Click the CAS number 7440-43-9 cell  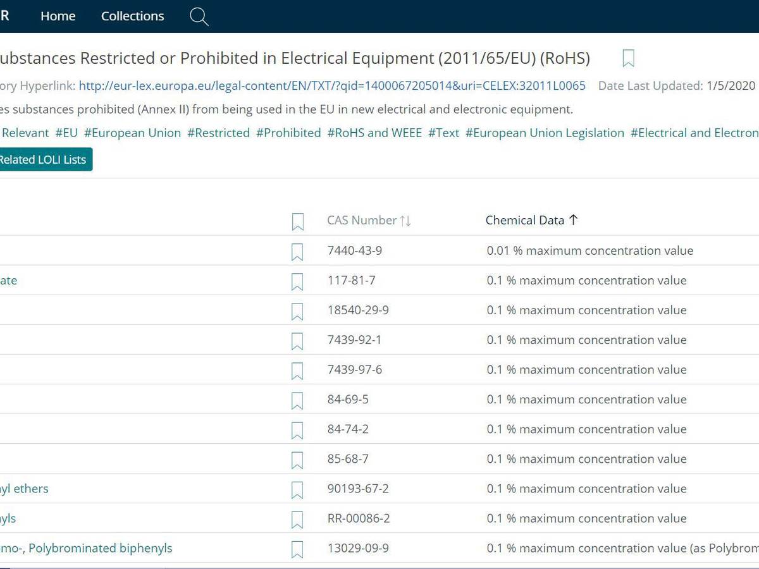(x=355, y=250)
